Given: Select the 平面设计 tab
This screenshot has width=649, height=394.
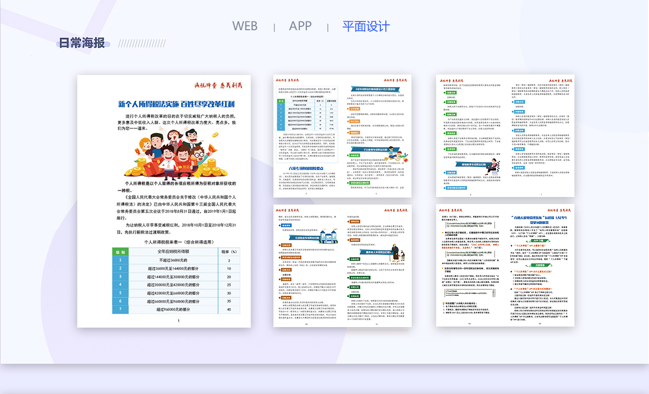Looking at the screenshot, I should point(366,26).
